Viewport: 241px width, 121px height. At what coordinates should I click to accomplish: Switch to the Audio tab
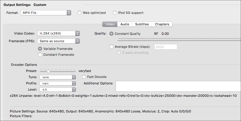[x=125, y=24]
